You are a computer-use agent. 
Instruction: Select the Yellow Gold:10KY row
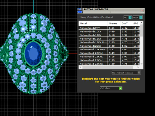point(109,32)
